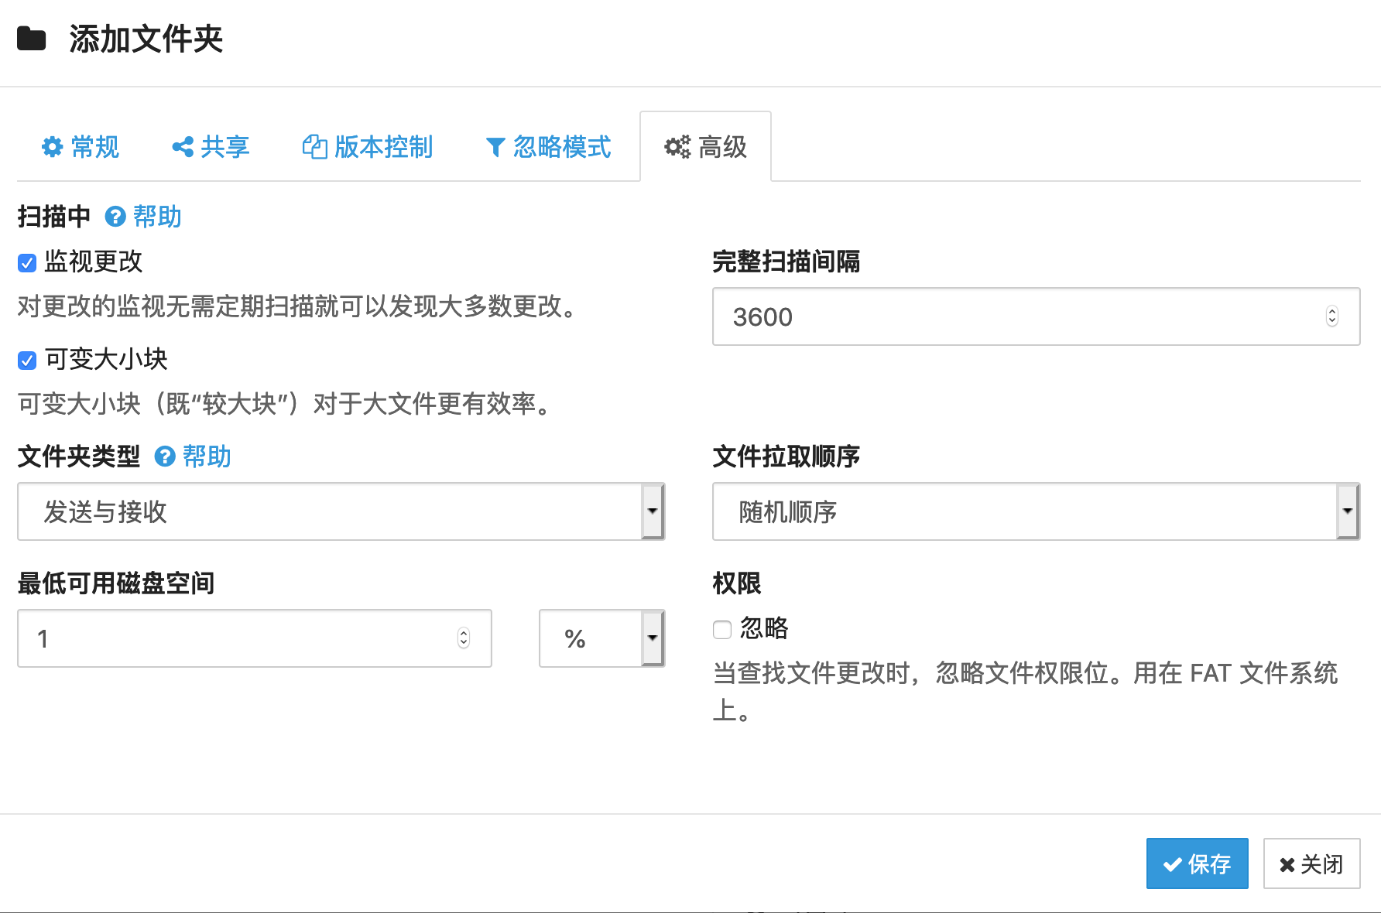Viewport: 1381px width, 913px height.
Task: Click the gears icon on 高级 tab
Action: click(677, 147)
